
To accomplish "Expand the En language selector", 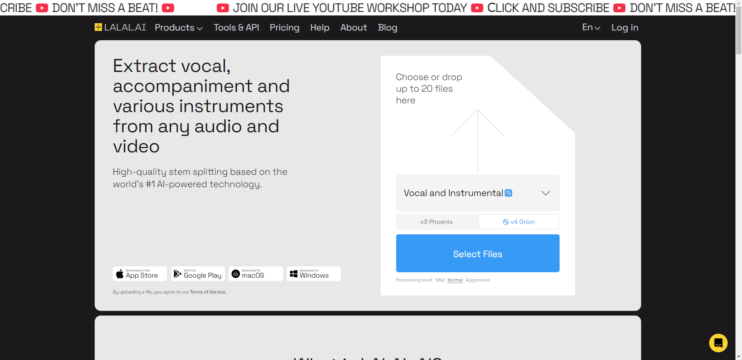I will [591, 27].
